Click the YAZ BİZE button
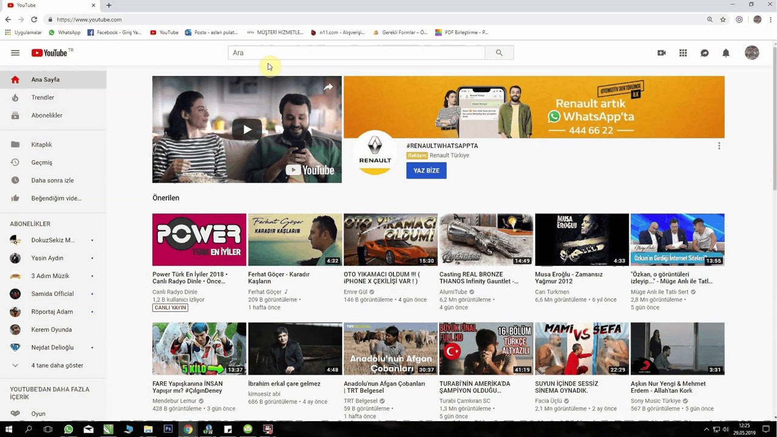The image size is (777, 437). coord(426,171)
